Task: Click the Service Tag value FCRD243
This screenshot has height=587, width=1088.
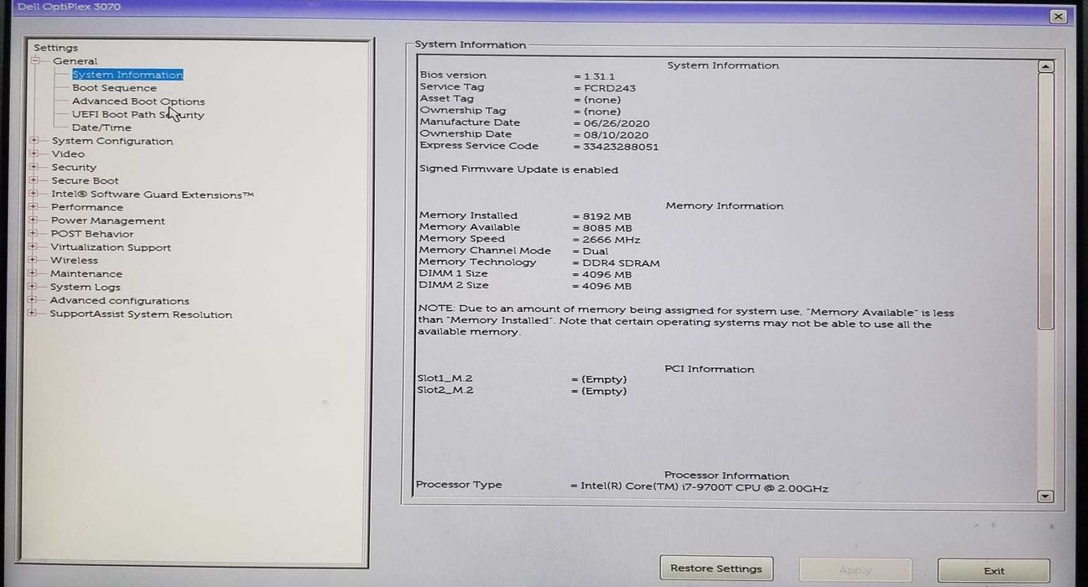Action: click(x=610, y=88)
